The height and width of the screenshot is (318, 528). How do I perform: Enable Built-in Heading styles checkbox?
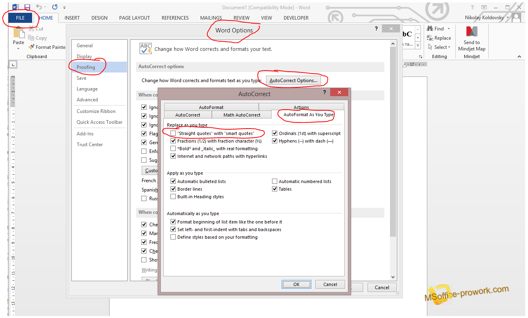click(173, 197)
